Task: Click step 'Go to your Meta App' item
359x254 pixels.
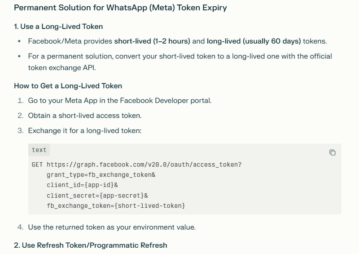Action: pos(120,101)
